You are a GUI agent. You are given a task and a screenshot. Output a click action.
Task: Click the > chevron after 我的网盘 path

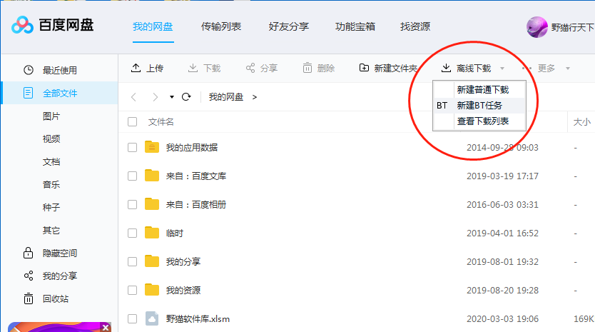coord(255,97)
